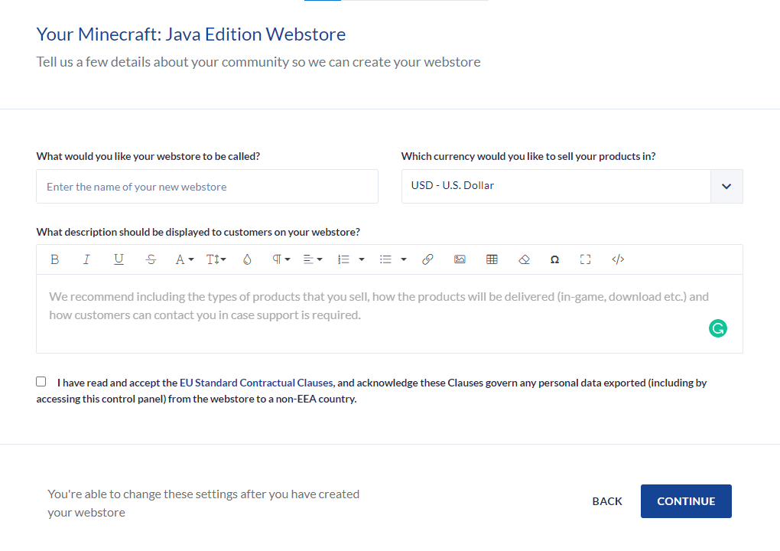Open the text color droplet picker
Image resolution: width=780 pixels, height=551 pixels.
[247, 259]
